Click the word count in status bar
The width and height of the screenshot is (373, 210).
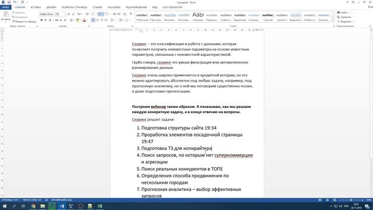coord(32,200)
